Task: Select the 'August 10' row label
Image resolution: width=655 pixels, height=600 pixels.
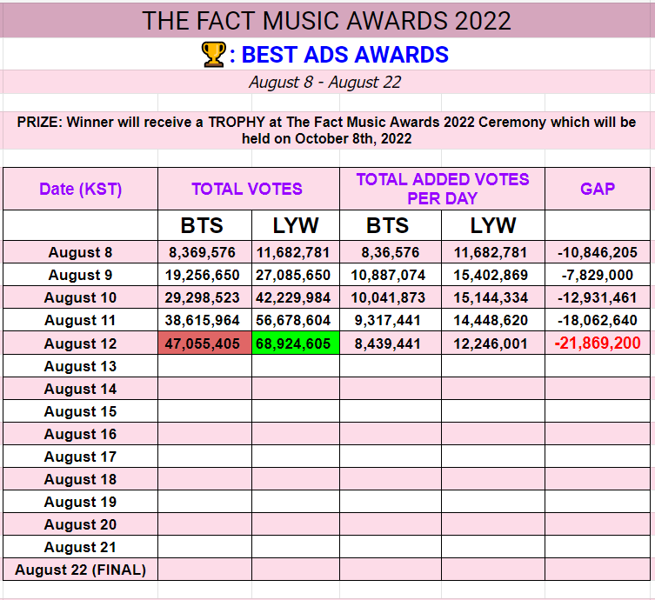Action: tap(81, 297)
